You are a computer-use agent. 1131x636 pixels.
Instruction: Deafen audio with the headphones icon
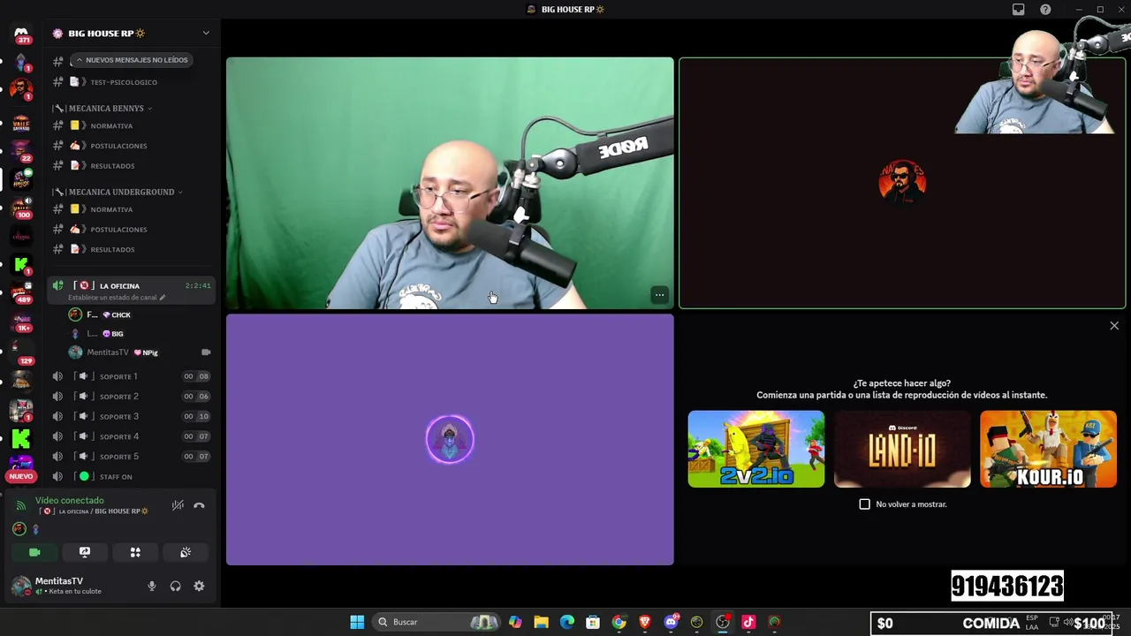point(175,586)
